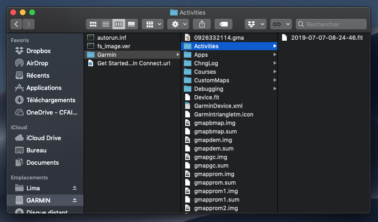
Task: Select the gmapbmap.sum file
Action: click(x=229, y=132)
